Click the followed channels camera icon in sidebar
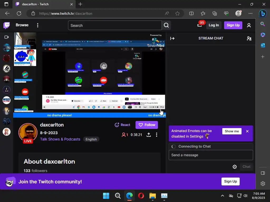Screen dimensions: 270x202 tap(7, 37)
